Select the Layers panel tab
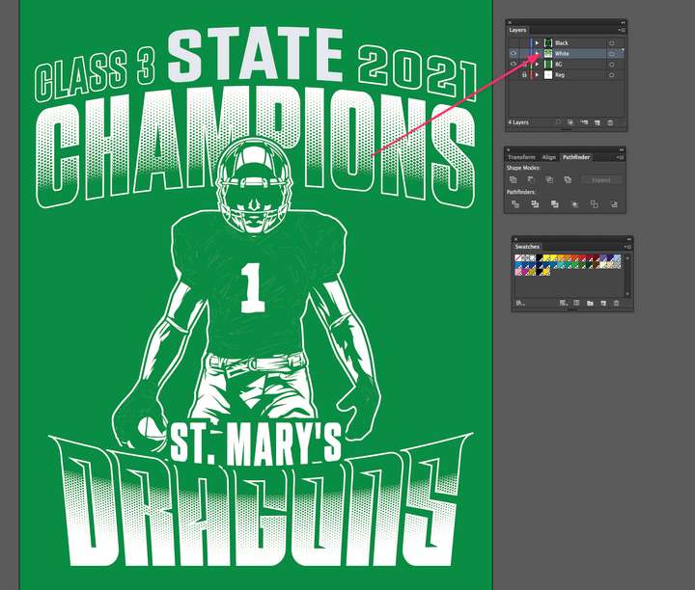Image resolution: width=695 pixels, height=590 pixels. (517, 30)
